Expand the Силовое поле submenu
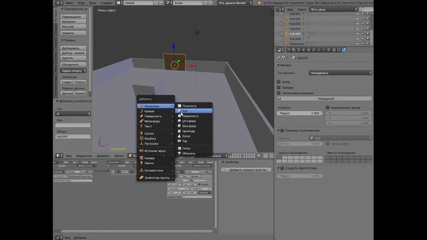Image resolution: width=427 pixels, height=240 pixels. [x=155, y=171]
